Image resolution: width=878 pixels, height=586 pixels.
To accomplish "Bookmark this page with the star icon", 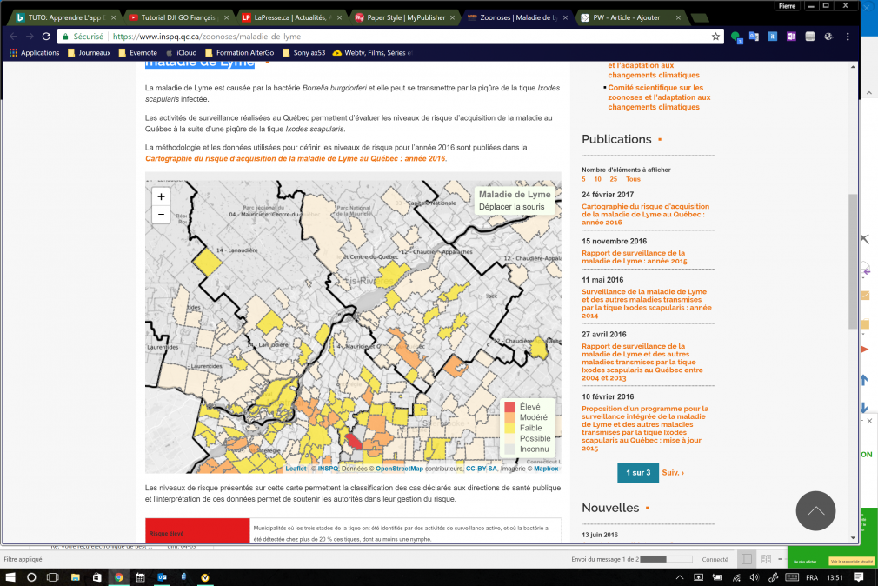I will (715, 37).
